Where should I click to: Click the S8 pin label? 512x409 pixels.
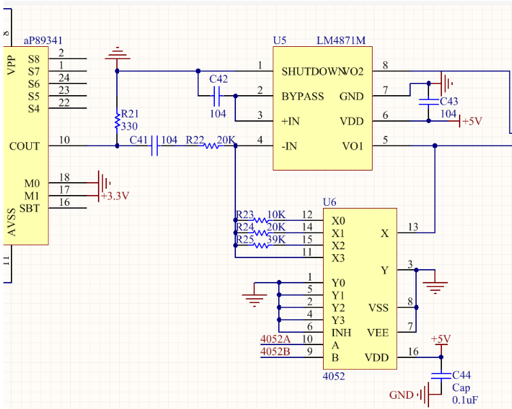tap(33, 59)
